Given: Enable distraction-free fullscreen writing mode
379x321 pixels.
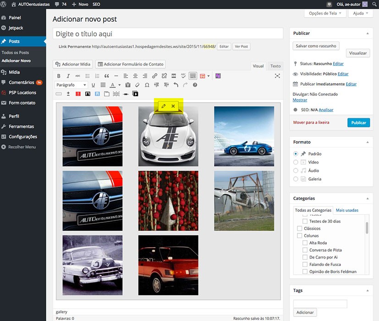Looking at the screenshot, I should [x=277, y=76].
